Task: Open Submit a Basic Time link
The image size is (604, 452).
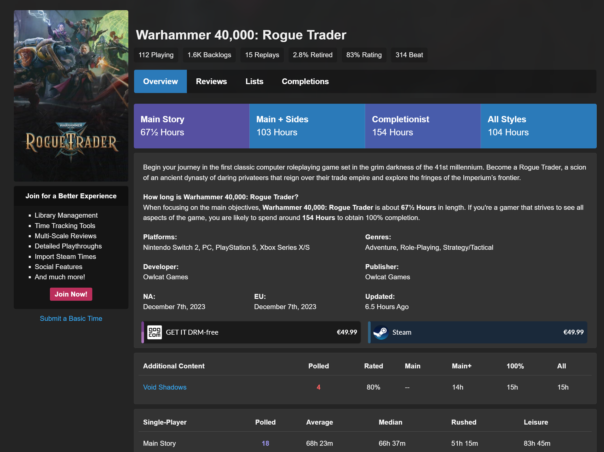Action: [71, 318]
